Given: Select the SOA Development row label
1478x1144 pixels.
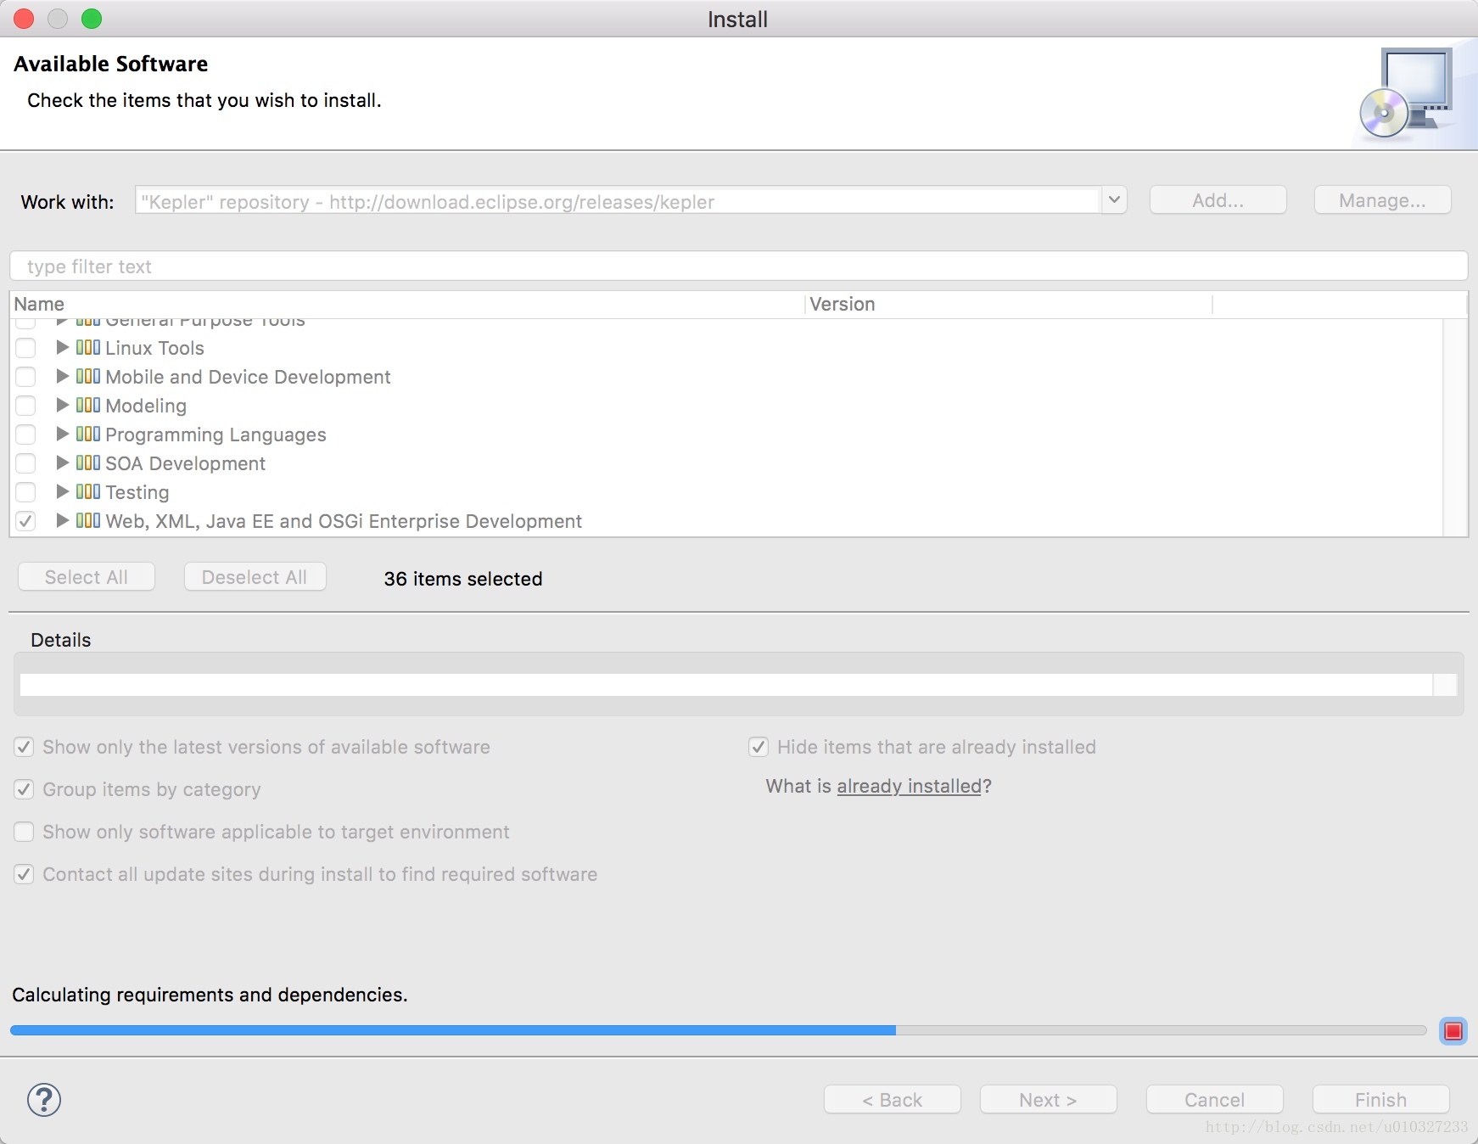Looking at the screenshot, I should [185, 463].
